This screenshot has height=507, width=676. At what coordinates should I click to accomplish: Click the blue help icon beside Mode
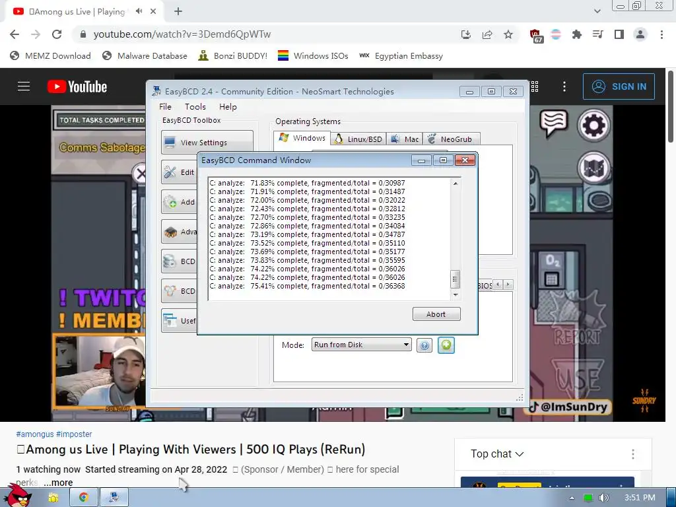click(x=424, y=345)
